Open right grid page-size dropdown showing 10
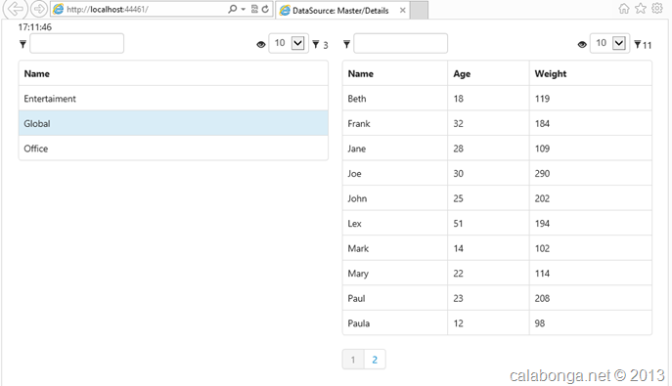 (609, 43)
